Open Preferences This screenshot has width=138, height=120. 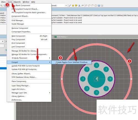tap(29, 100)
